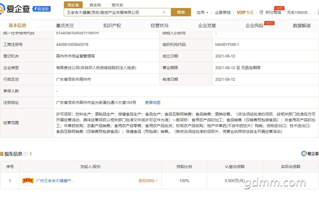
Task: Switch to the 基本信息 tab
Action: [x=17, y=25]
